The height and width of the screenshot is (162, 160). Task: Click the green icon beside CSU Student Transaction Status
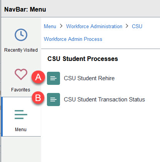tap(53, 100)
